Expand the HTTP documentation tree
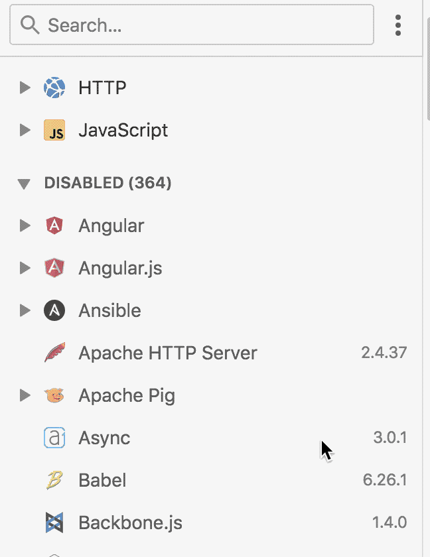The image size is (430, 557). [x=25, y=88]
